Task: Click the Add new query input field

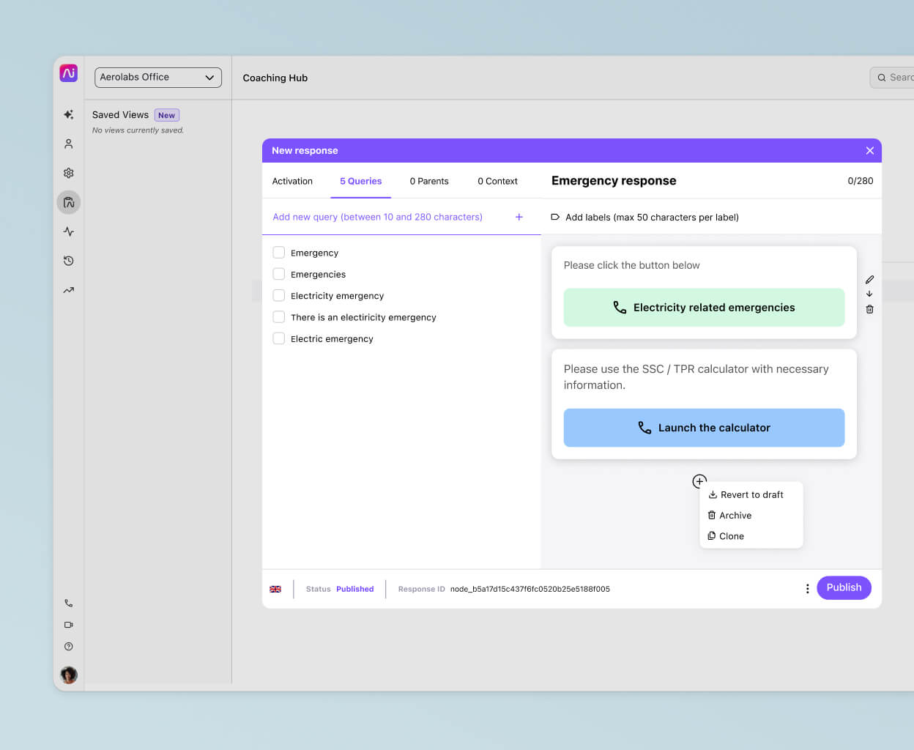Action: [377, 217]
